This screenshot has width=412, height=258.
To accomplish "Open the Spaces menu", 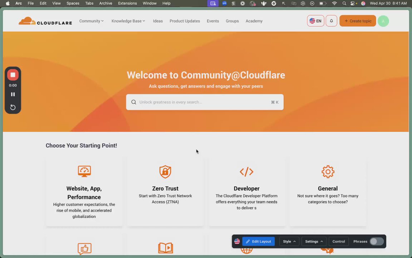I will (73, 4).
